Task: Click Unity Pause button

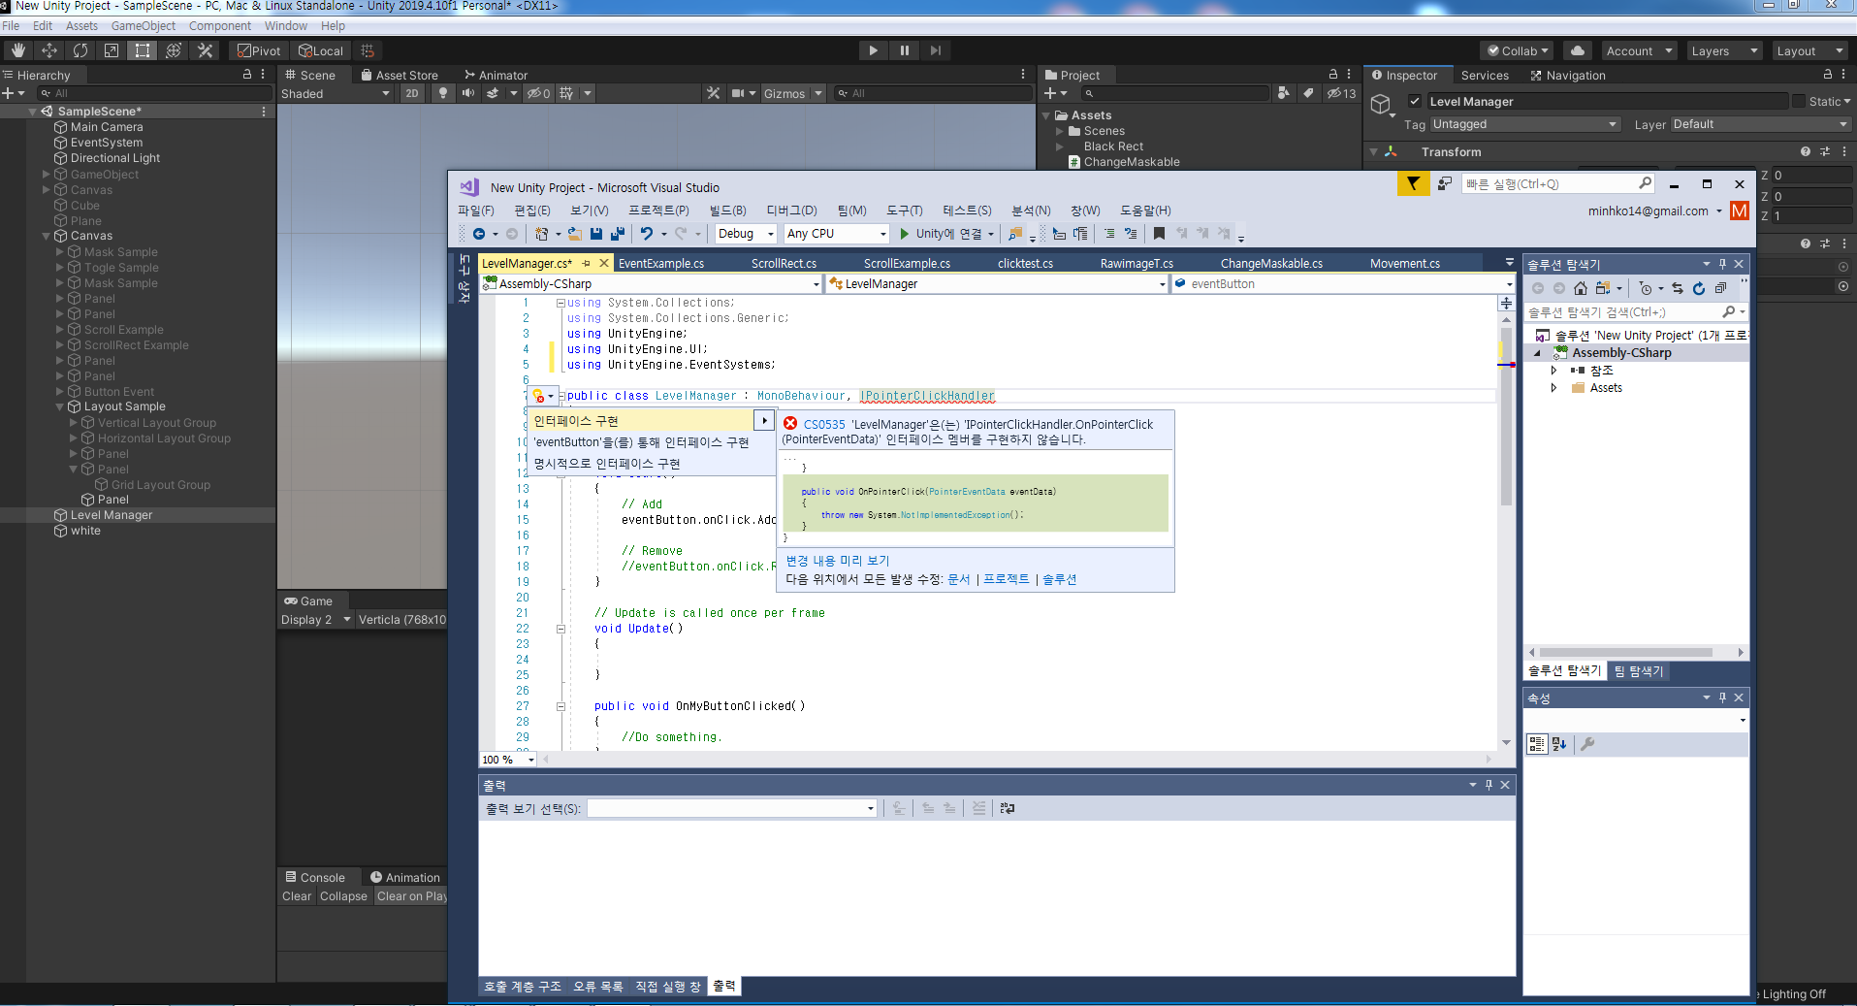Action: click(x=905, y=50)
